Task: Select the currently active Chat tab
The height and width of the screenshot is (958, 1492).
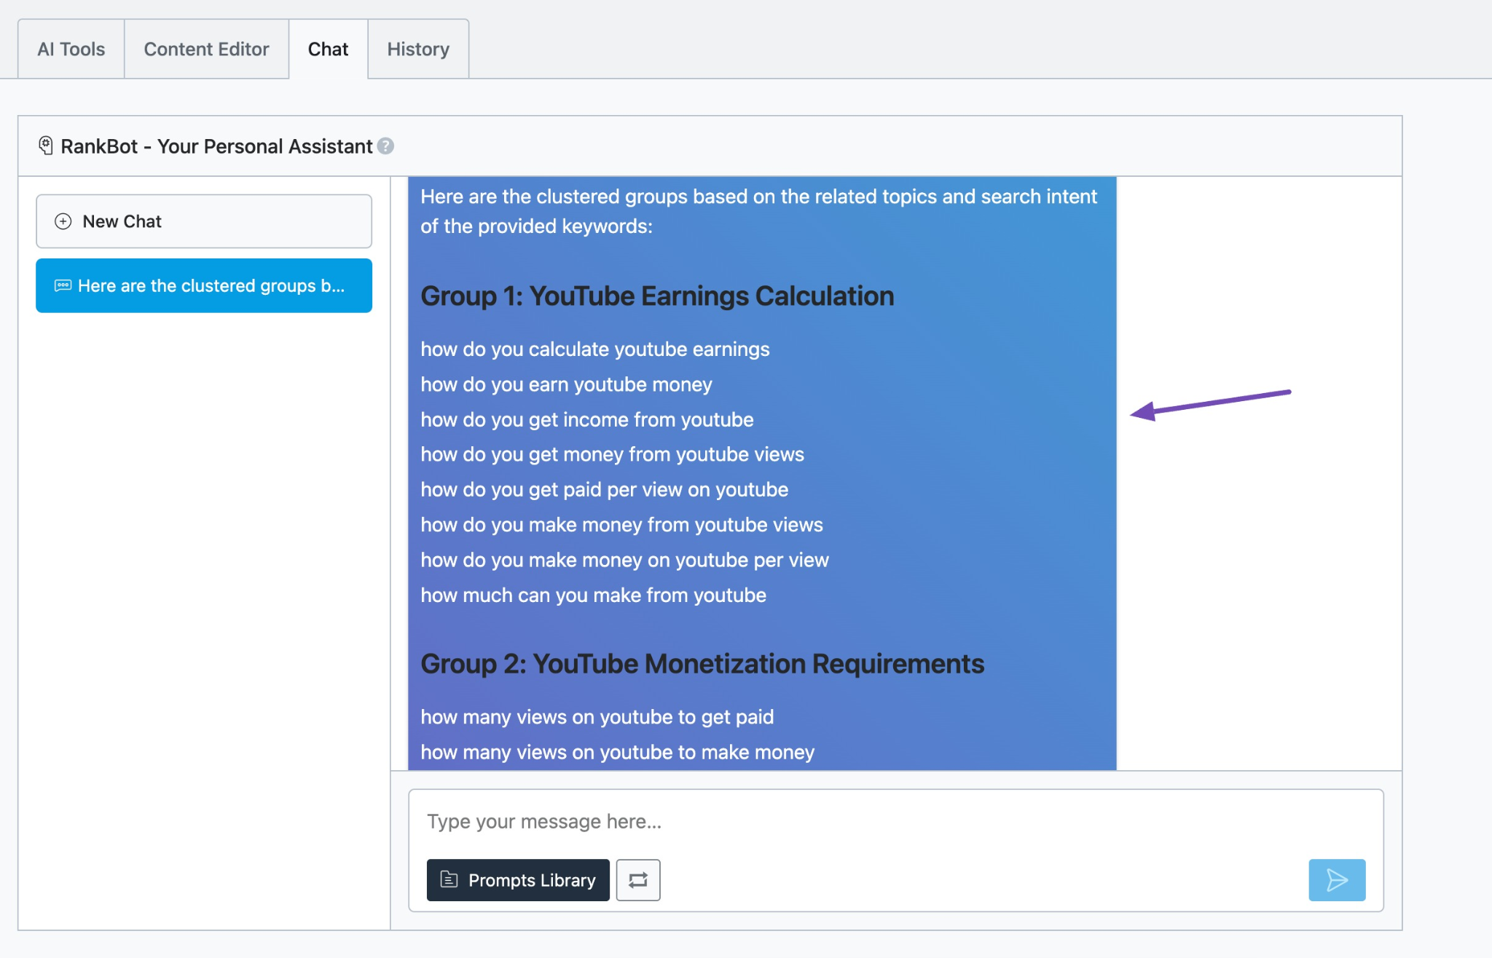Action: pyautogui.click(x=328, y=49)
